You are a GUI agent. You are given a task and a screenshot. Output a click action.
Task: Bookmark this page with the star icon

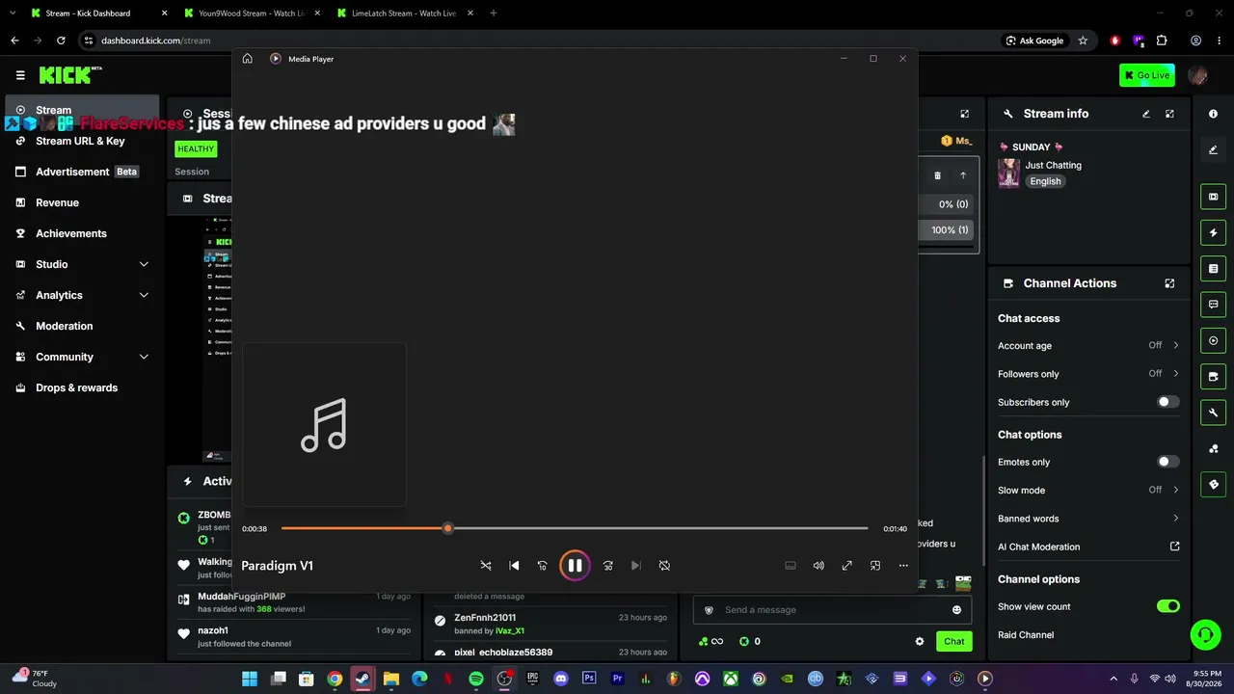tap(1083, 40)
